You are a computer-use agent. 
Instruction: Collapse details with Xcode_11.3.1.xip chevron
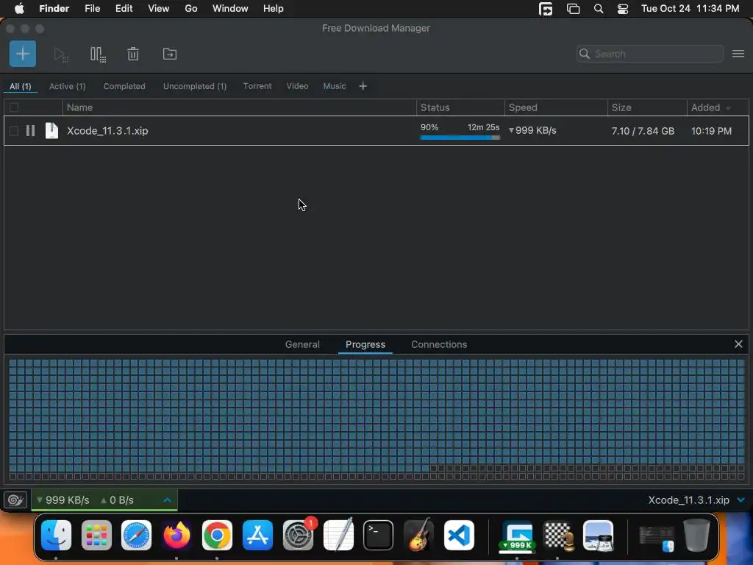(x=741, y=500)
